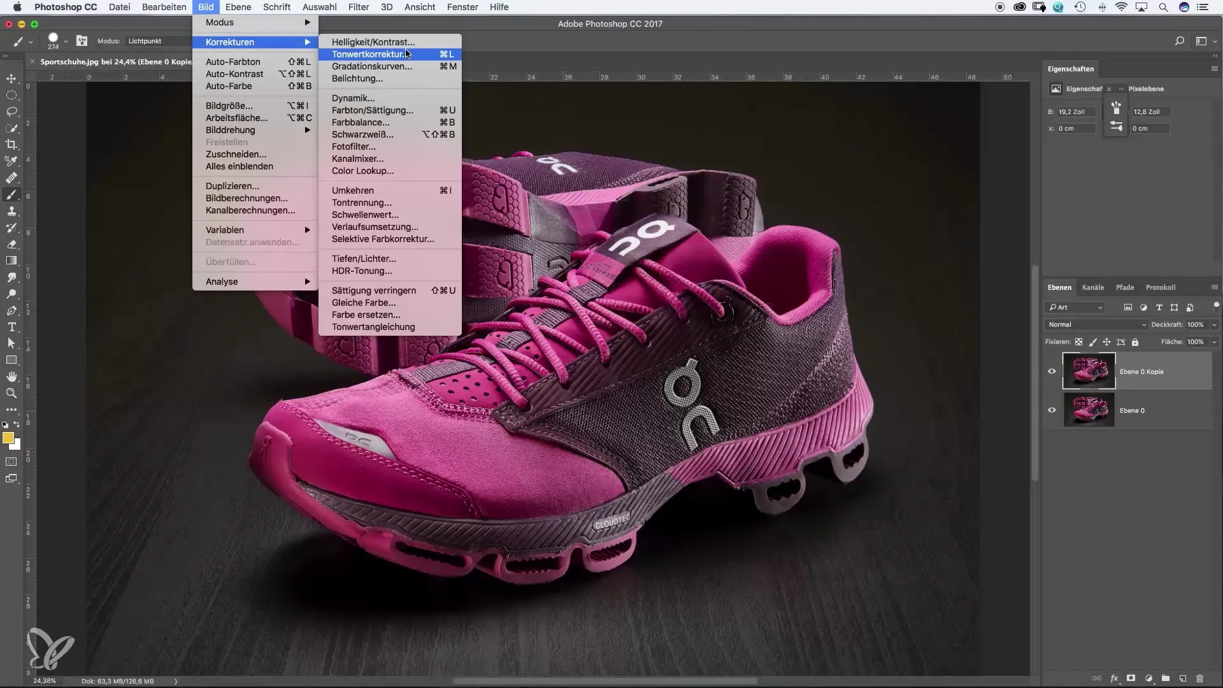Toggle type layer filter
The width and height of the screenshot is (1223, 688).
1159,307
